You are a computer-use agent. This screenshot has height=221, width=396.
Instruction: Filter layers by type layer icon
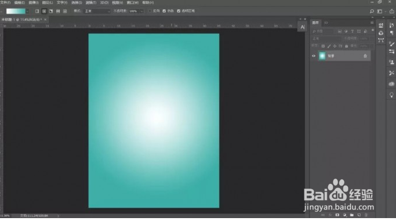click(353, 31)
